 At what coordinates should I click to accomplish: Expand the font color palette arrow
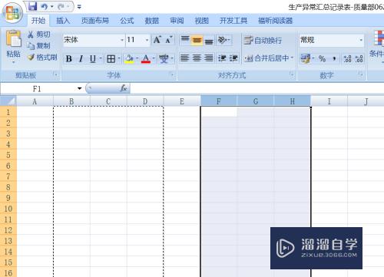pos(154,59)
